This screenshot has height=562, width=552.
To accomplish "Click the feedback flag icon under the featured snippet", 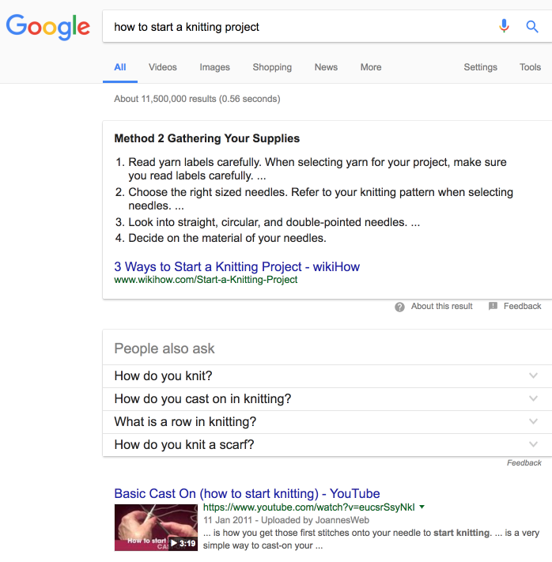I will pyautogui.click(x=493, y=306).
